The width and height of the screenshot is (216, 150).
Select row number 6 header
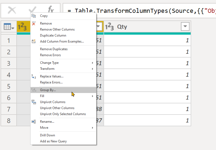pos(9,97)
